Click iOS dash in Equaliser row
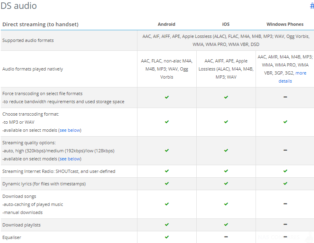The image size is (314, 243). (226, 237)
